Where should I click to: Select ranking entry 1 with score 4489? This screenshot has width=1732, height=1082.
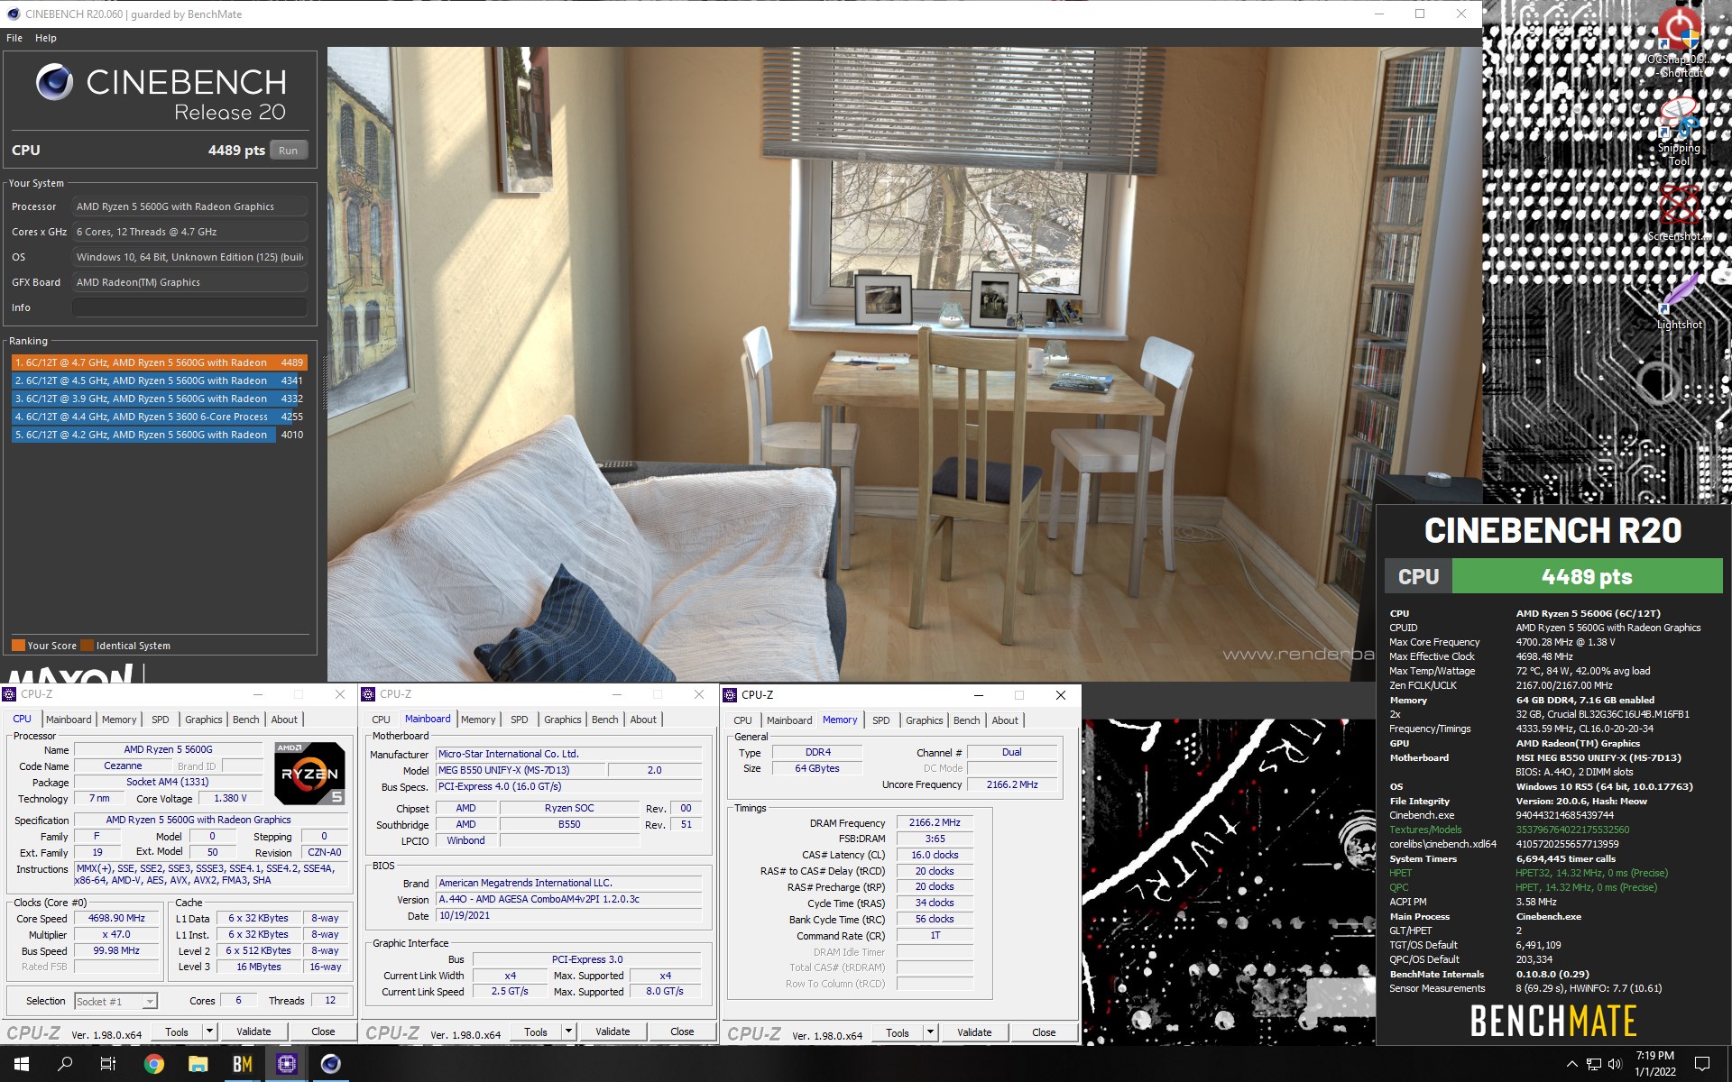pos(159,362)
